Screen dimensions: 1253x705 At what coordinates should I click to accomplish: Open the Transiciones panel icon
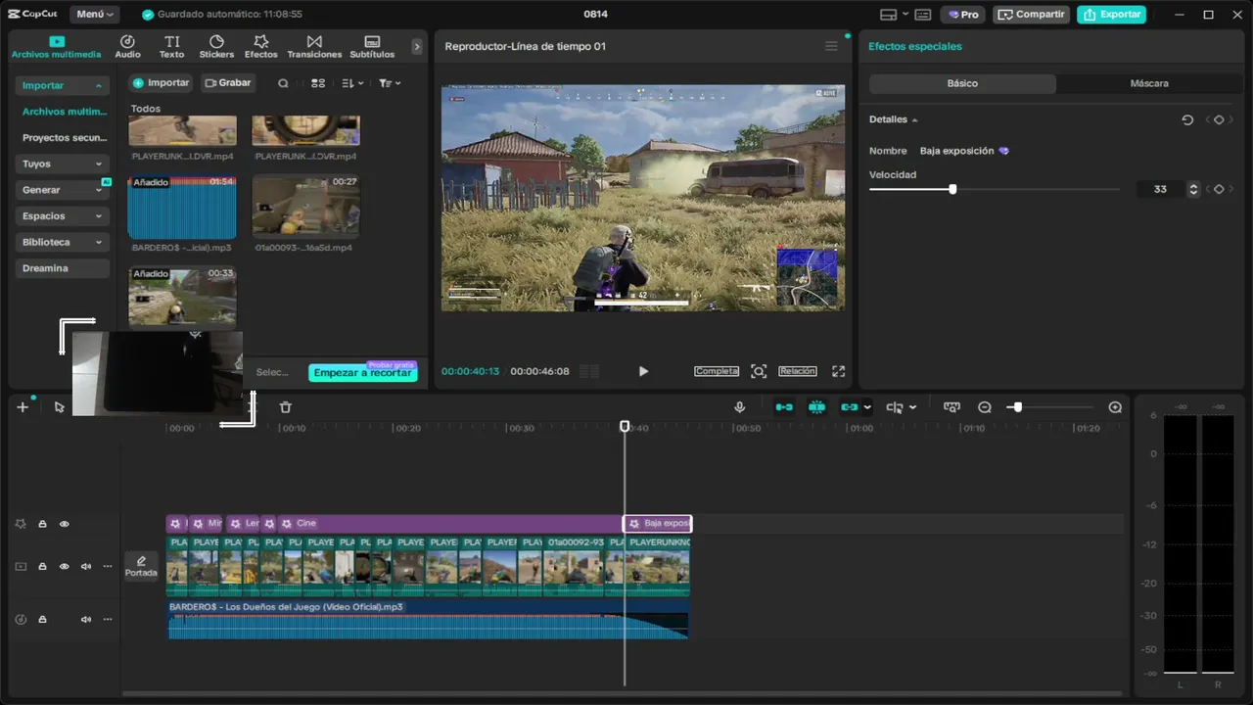(x=314, y=46)
